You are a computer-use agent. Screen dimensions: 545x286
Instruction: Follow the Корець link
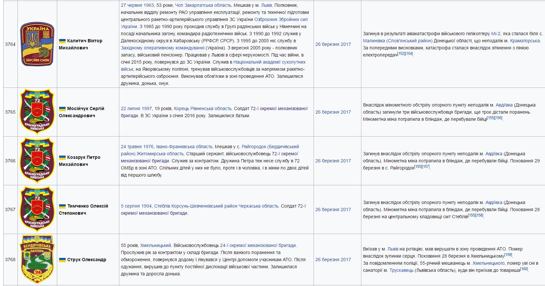point(181,108)
